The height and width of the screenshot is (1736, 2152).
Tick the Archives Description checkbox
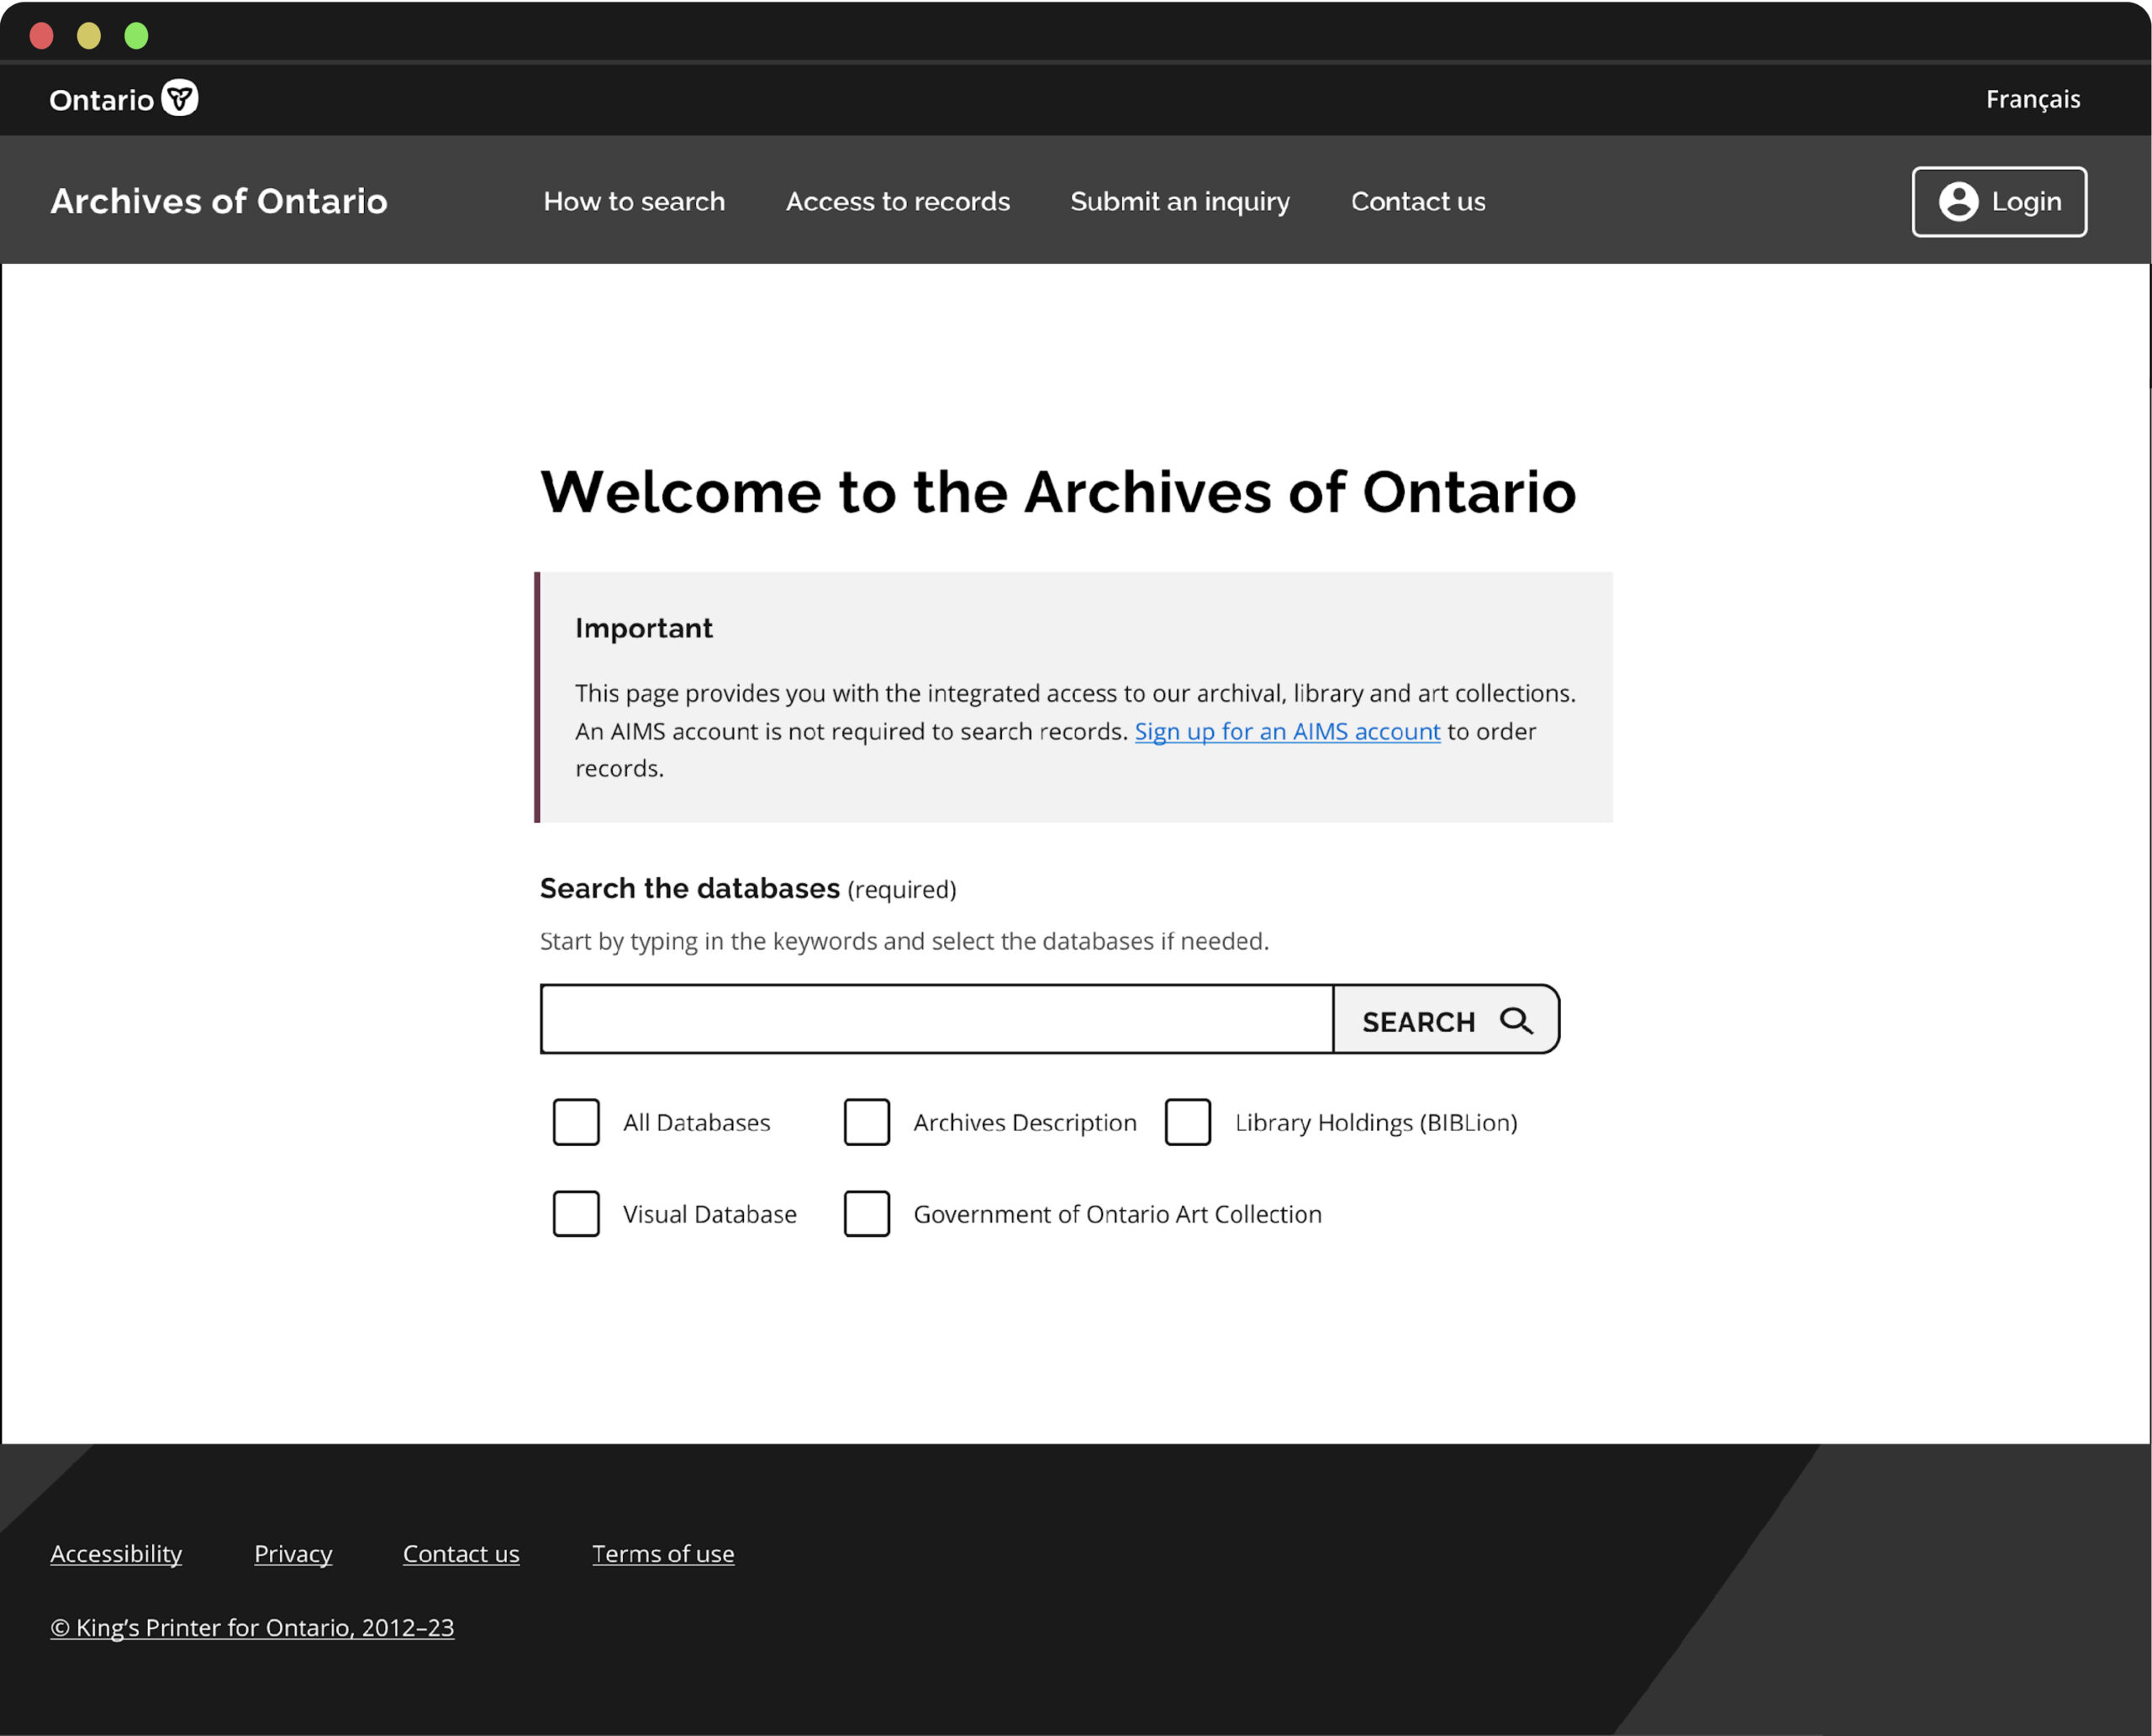point(867,1122)
